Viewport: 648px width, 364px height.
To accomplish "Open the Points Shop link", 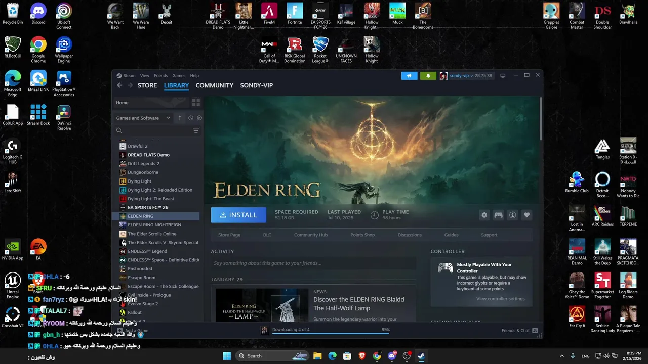I will (362, 235).
